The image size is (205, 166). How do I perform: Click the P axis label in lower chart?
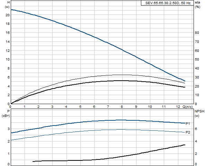(9, 111)
